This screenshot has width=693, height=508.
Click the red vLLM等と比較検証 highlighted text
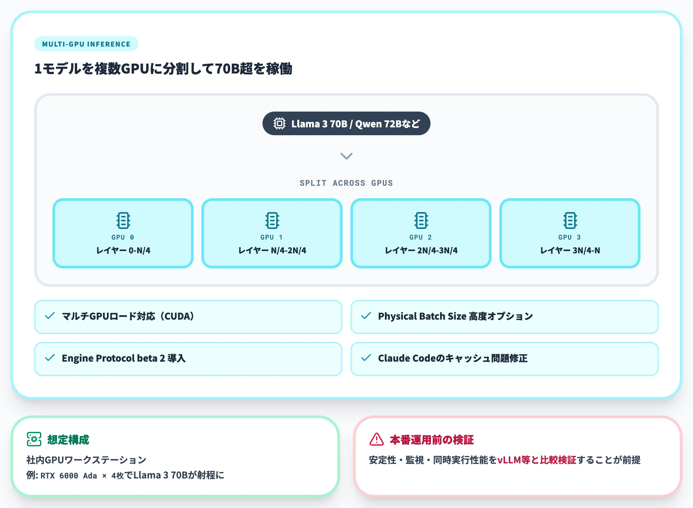[x=537, y=460]
